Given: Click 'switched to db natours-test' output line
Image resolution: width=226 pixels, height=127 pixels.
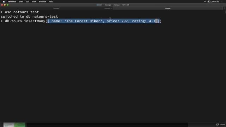Looking at the screenshot, I should (29, 17).
